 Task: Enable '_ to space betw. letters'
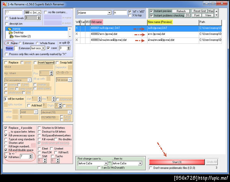pos(6,131)
